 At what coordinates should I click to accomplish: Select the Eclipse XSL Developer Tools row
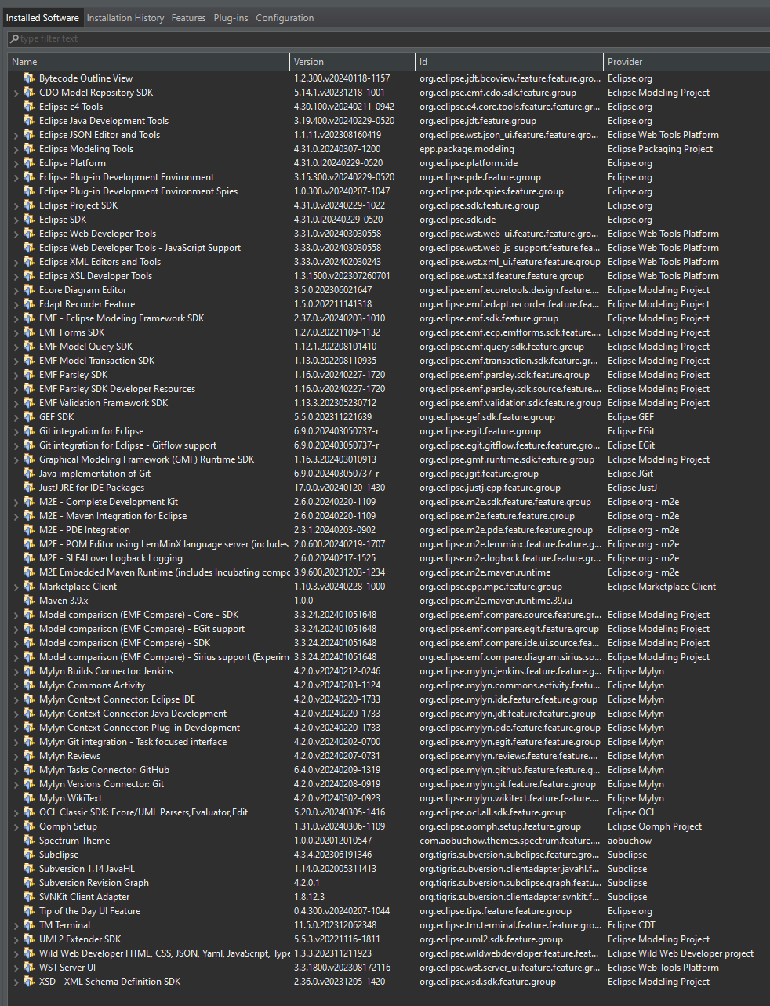389,276
